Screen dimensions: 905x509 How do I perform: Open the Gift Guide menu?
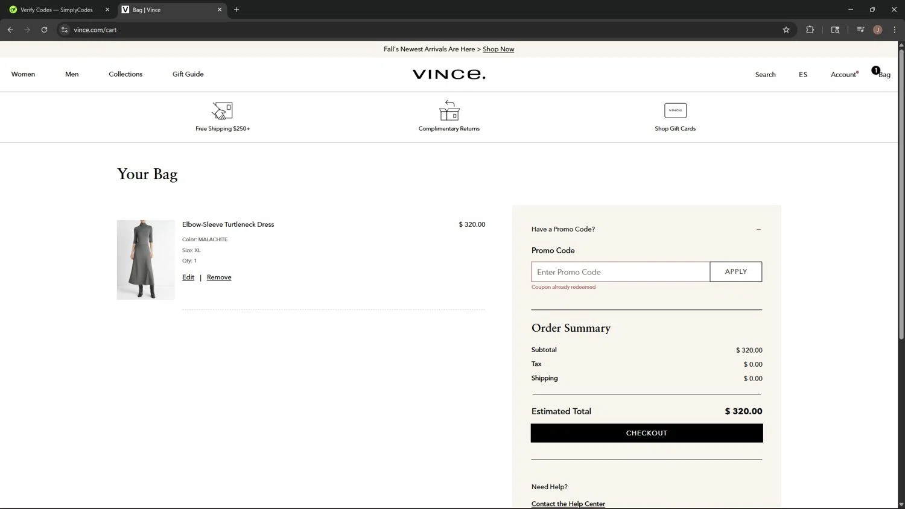click(x=188, y=74)
